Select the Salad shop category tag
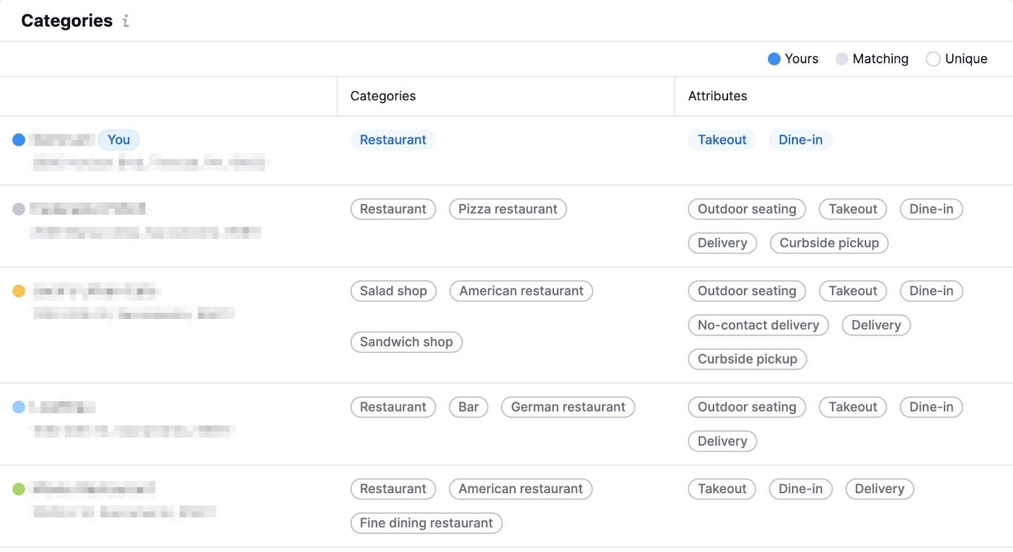The height and width of the screenshot is (552, 1013). tap(393, 291)
